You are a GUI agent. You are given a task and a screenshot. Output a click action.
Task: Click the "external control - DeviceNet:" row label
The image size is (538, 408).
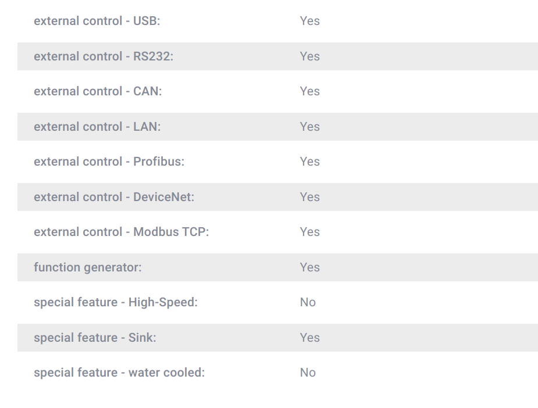[114, 197]
